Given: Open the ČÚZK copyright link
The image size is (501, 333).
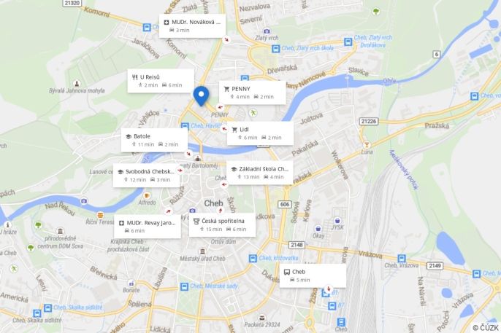Looking at the screenshot, I should pos(486,328).
